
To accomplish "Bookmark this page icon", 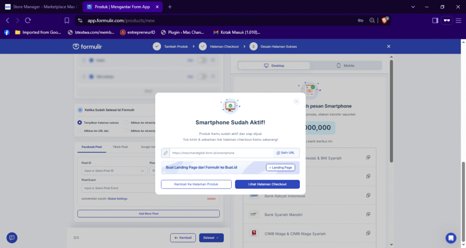I will [x=66, y=20].
